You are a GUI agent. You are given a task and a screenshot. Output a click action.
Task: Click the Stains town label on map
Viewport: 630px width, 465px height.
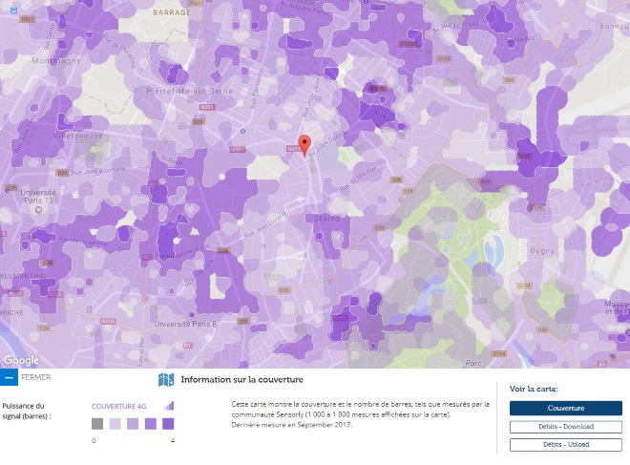pos(326,219)
